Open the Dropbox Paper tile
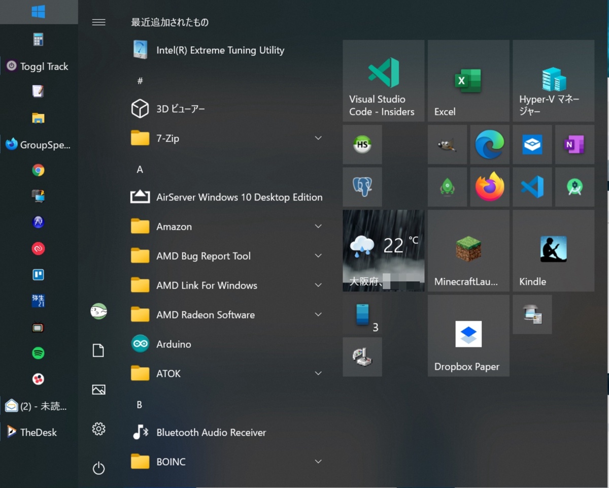 (x=468, y=336)
